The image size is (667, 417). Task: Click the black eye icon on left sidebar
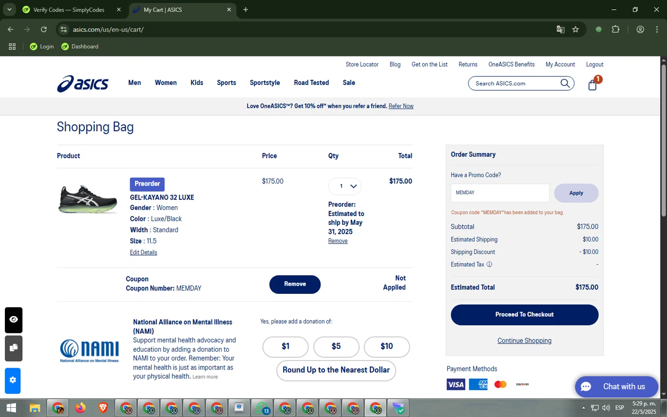pyautogui.click(x=13, y=320)
